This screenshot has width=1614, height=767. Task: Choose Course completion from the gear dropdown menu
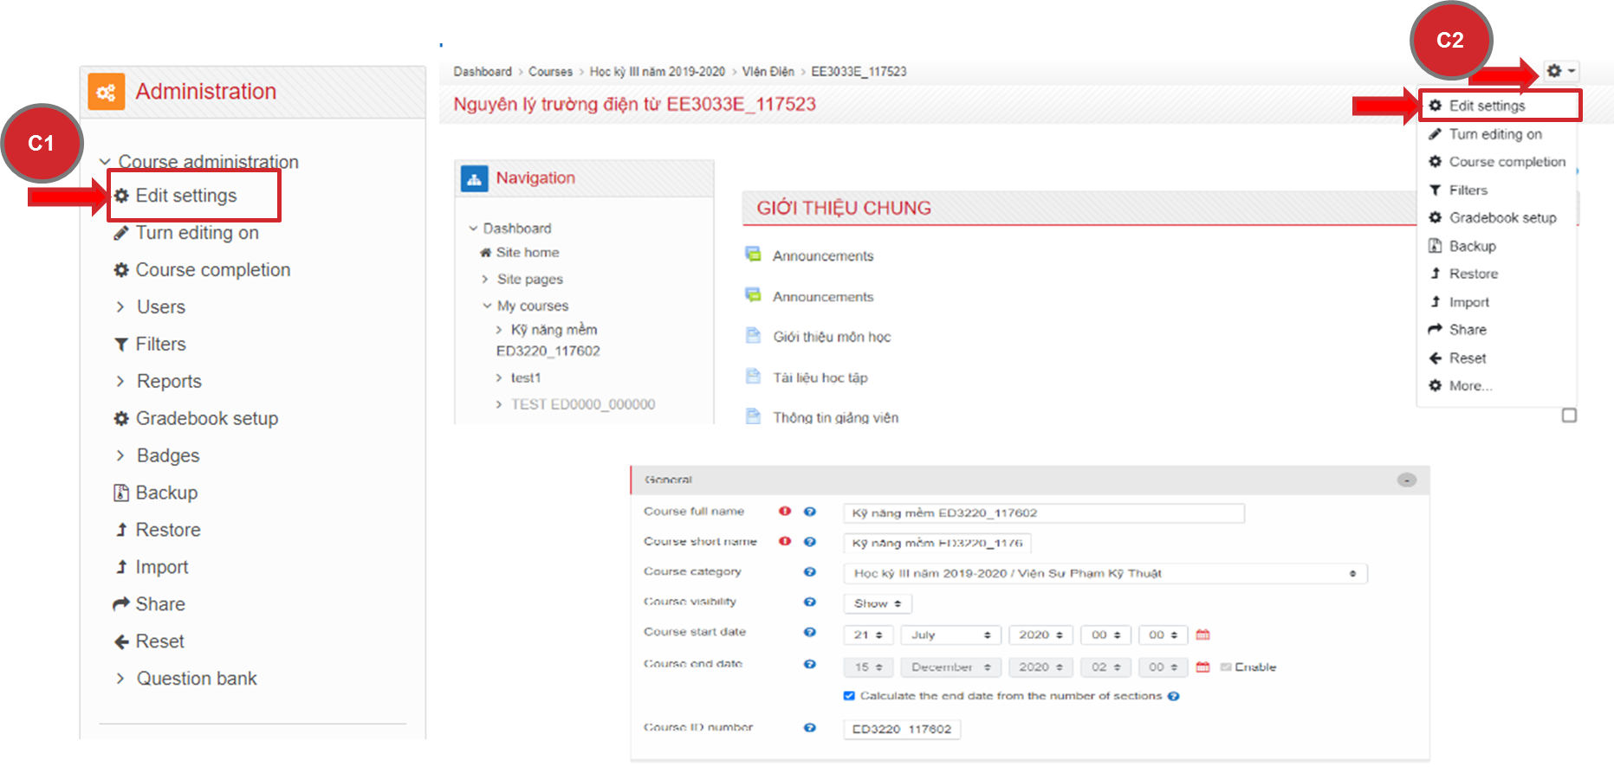(x=1507, y=162)
